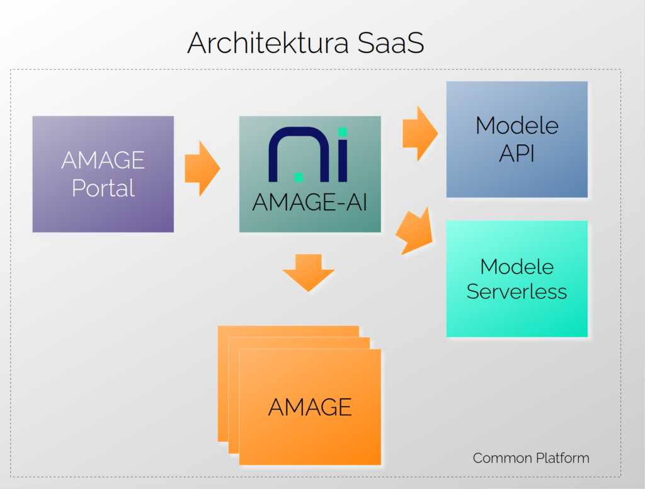This screenshot has height=489, width=645.
Task: Click the word "API" in the blue box
Action: (x=517, y=154)
